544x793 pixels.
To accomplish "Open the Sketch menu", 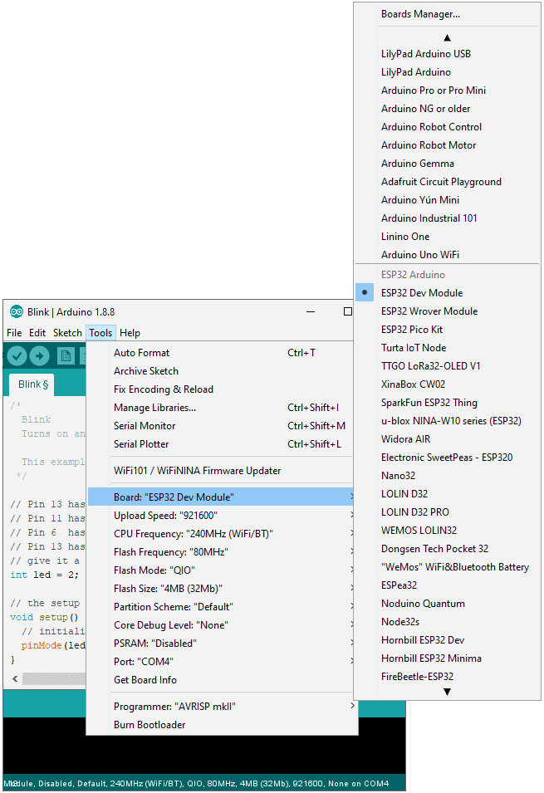I will [x=67, y=333].
